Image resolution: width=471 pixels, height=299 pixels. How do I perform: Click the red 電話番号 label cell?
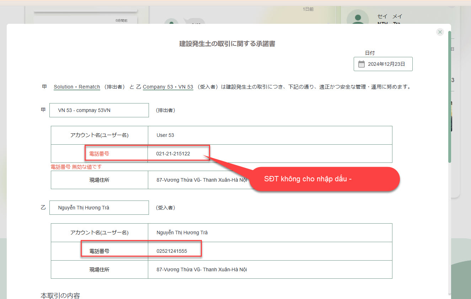(x=99, y=154)
